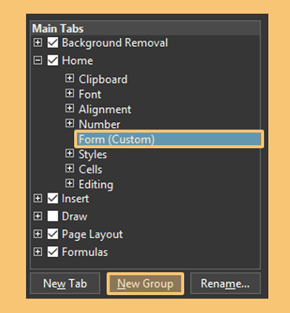Expand the Alignment group
This screenshot has width=290, height=313.
(x=70, y=108)
